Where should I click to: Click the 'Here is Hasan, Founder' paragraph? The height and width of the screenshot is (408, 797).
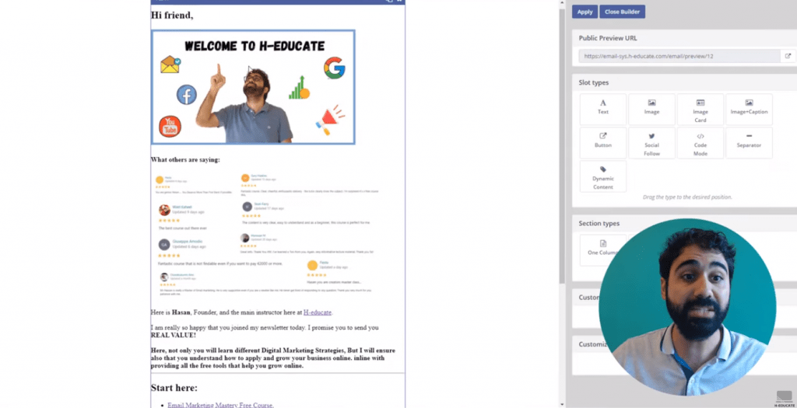(242, 312)
